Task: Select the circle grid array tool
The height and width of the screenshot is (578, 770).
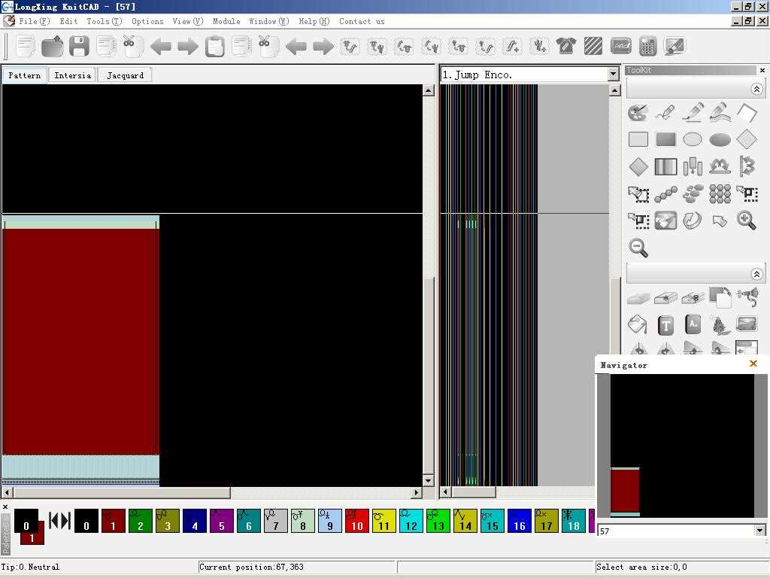Action: [x=720, y=193]
